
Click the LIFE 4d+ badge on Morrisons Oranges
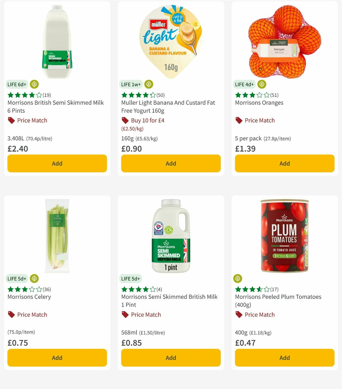pos(244,84)
